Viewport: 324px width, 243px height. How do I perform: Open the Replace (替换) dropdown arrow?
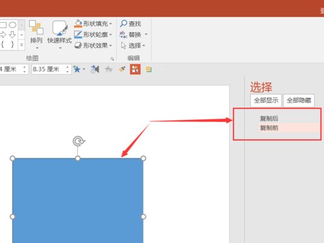[x=146, y=34]
